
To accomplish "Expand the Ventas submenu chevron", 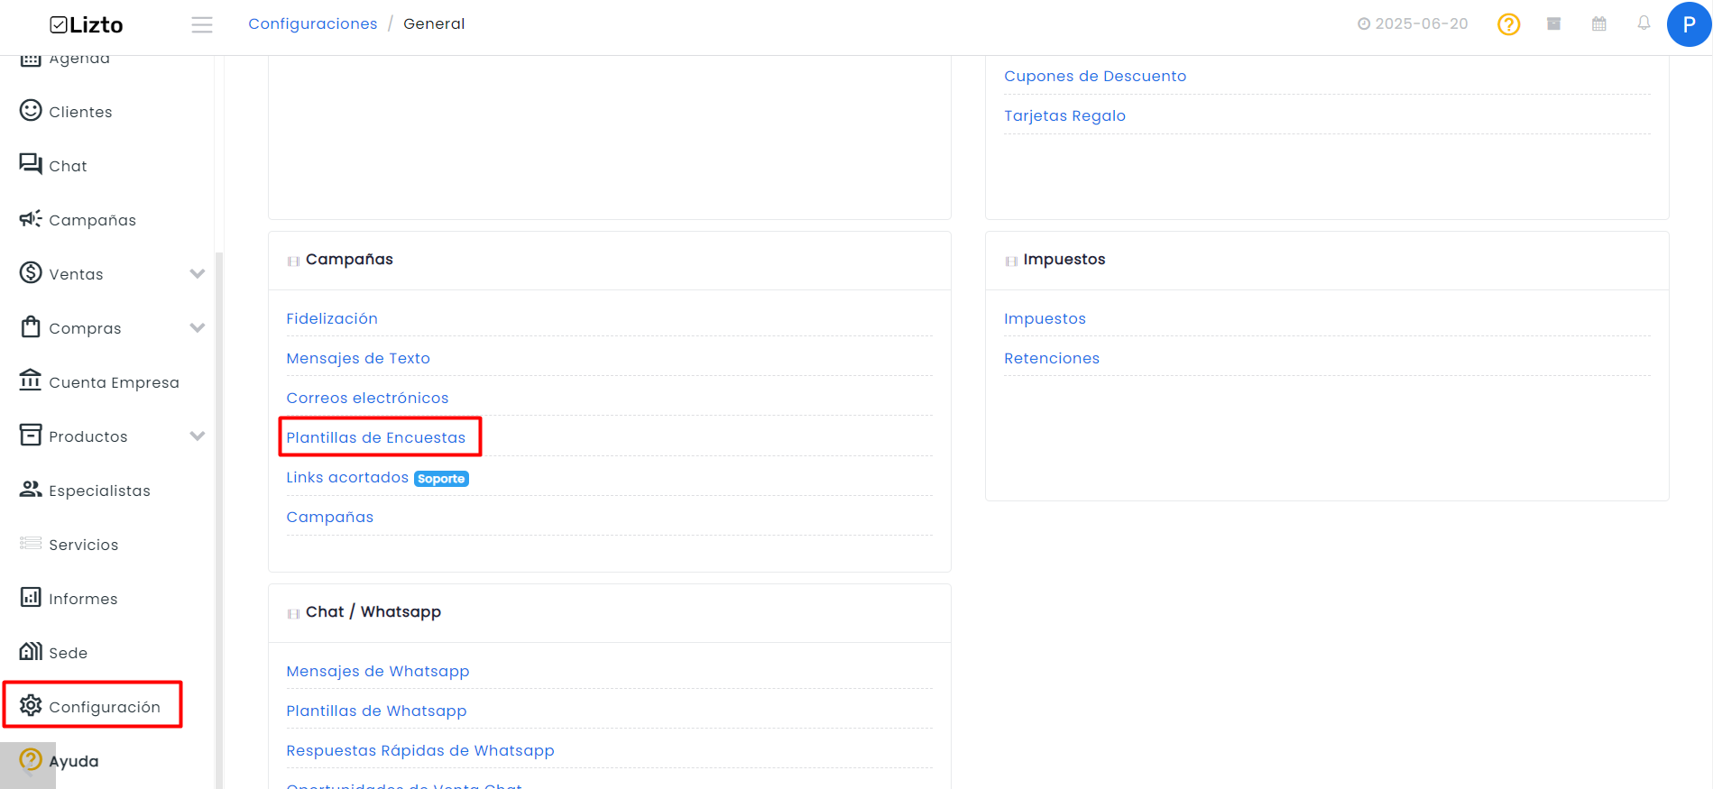I will (x=198, y=274).
